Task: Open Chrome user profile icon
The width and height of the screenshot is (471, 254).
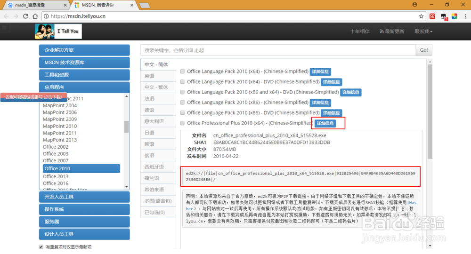Action: coord(414,5)
